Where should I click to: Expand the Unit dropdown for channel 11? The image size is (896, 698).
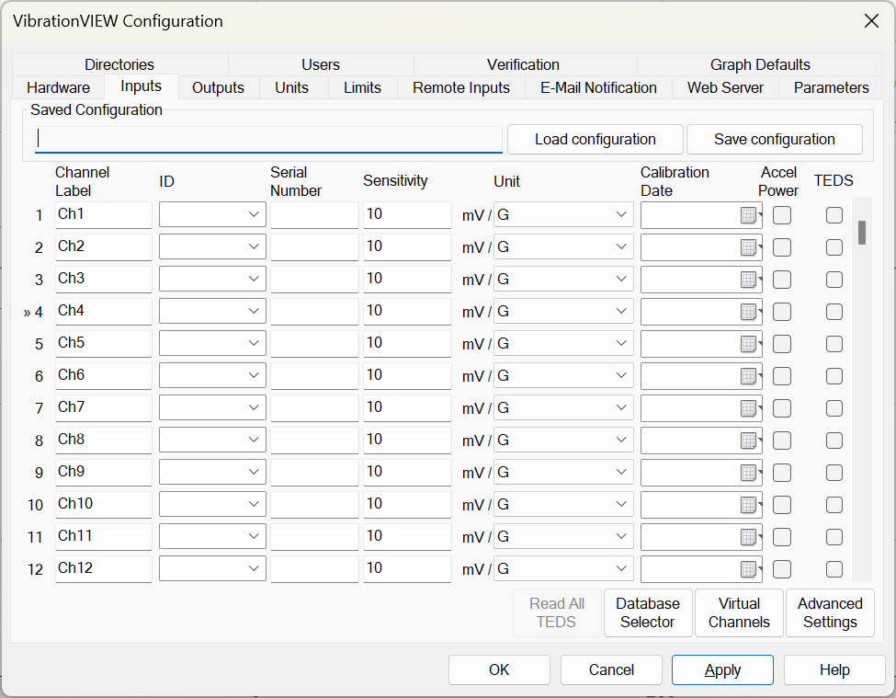pyautogui.click(x=621, y=536)
